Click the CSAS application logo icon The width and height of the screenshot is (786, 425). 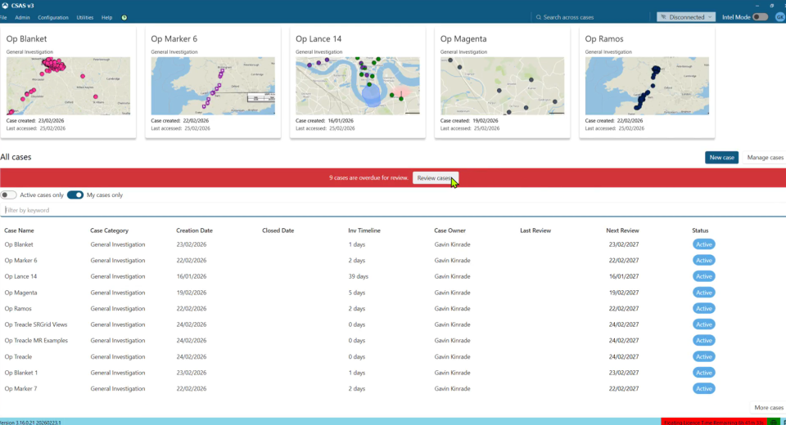click(6, 6)
